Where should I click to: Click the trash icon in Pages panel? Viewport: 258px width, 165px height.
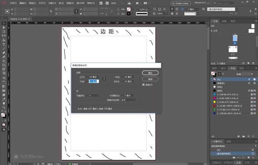pos(253,63)
